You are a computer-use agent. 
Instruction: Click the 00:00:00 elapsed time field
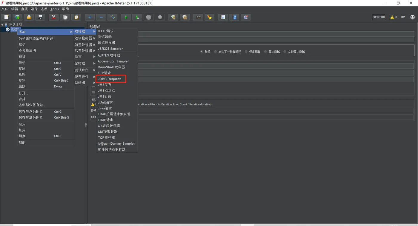pyautogui.click(x=379, y=17)
